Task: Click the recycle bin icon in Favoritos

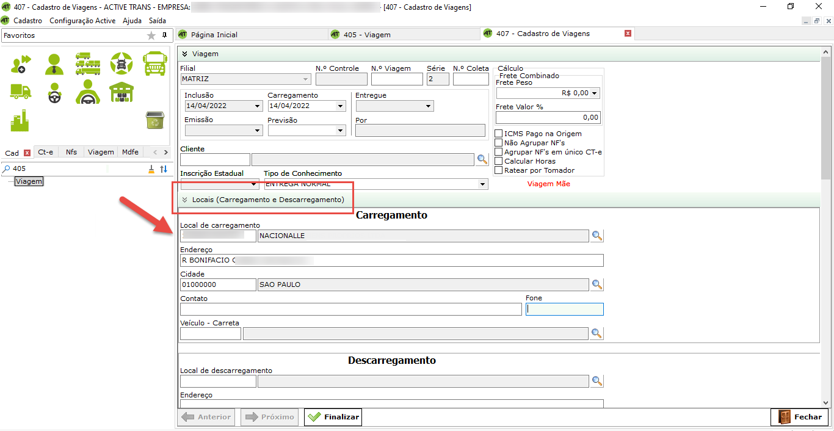Action: 154,120
